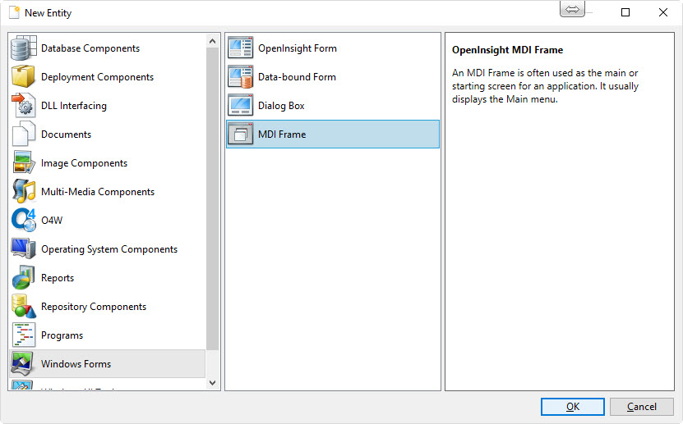This screenshot has width=683, height=424.
Task: Click the Operating System Components computer icon
Action: pyautogui.click(x=24, y=249)
